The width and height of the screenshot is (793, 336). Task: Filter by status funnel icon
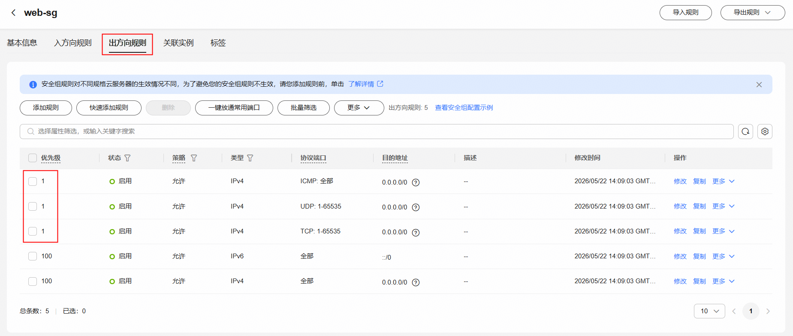click(x=127, y=158)
